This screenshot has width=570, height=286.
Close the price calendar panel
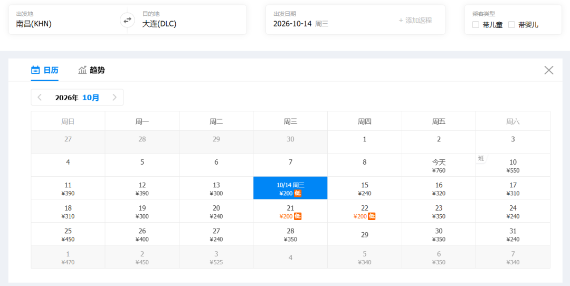click(548, 70)
